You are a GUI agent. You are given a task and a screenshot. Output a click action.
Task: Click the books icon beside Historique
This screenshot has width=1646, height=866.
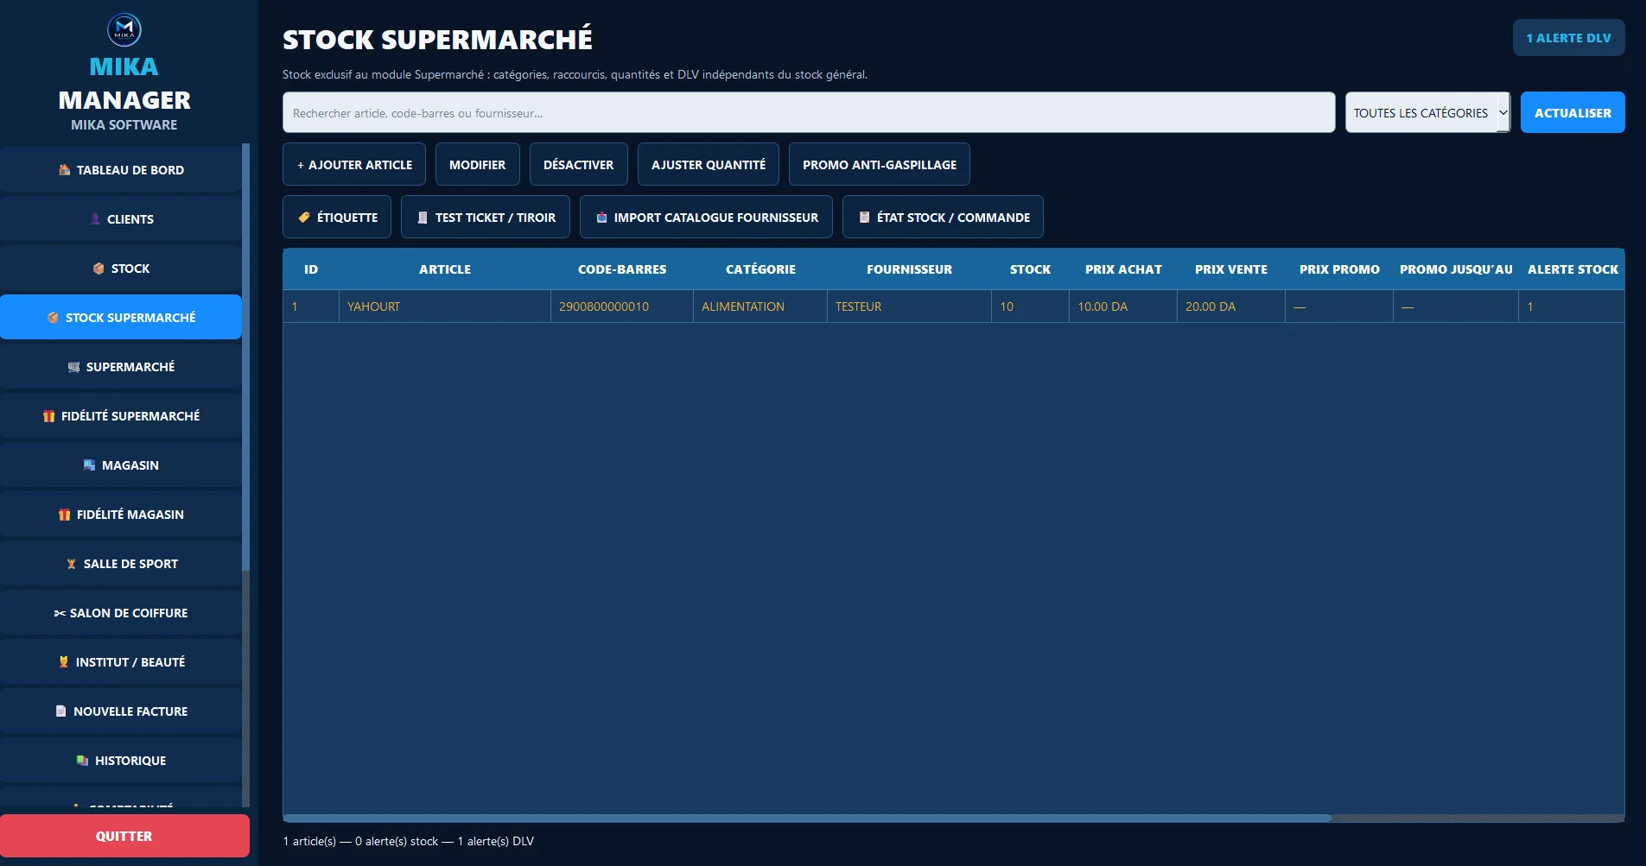coord(82,761)
